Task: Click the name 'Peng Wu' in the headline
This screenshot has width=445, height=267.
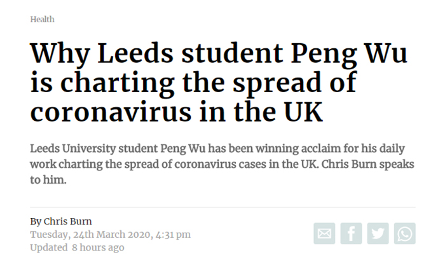Action: pyautogui.click(x=349, y=54)
